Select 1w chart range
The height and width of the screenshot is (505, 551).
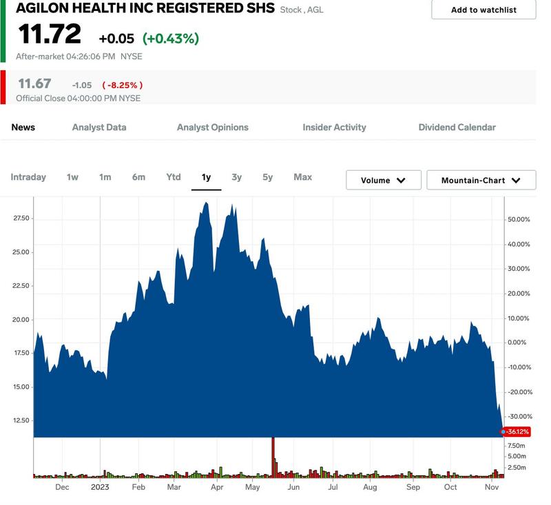(72, 177)
